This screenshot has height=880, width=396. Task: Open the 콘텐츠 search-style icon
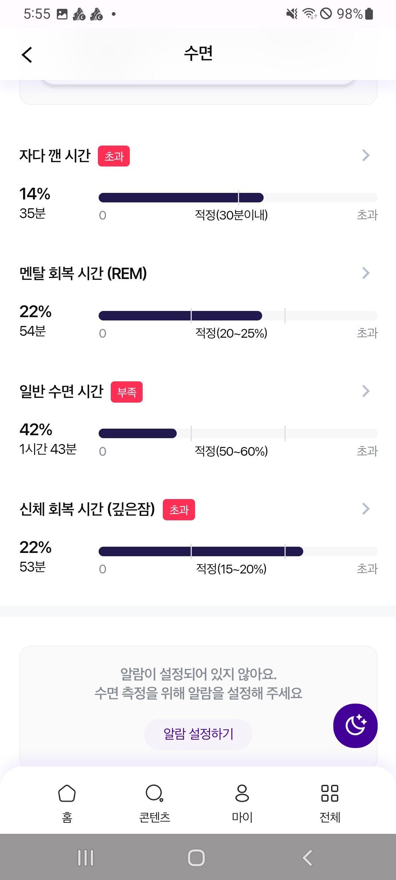point(154,793)
